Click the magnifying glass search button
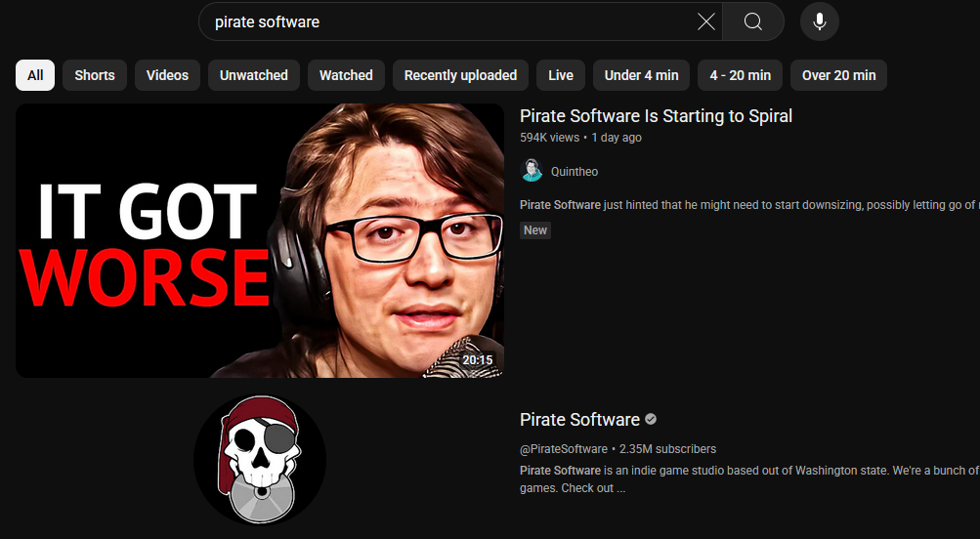The image size is (980, 539). coord(753,21)
